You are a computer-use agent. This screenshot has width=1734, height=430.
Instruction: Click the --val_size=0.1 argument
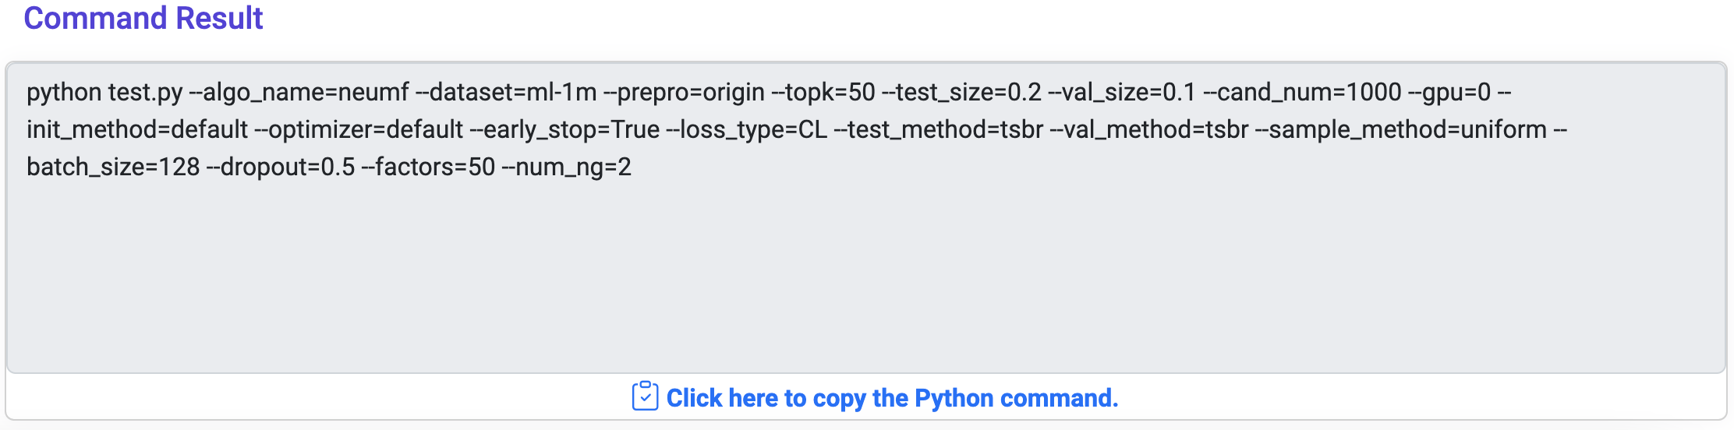[1122, 93]
